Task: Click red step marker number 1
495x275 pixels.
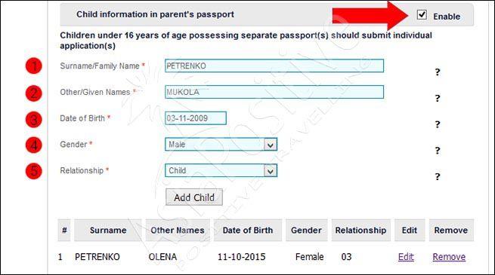Action: point(34,66)
